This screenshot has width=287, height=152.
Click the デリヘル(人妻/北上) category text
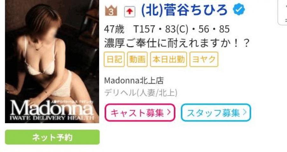pos(141,93)
